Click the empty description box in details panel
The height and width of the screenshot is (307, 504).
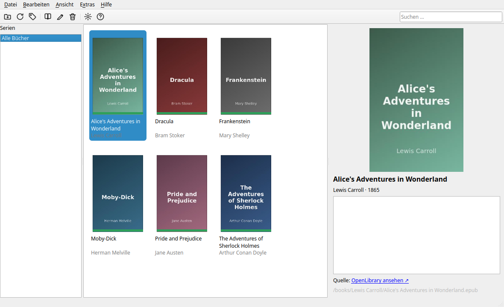point(416,235)
